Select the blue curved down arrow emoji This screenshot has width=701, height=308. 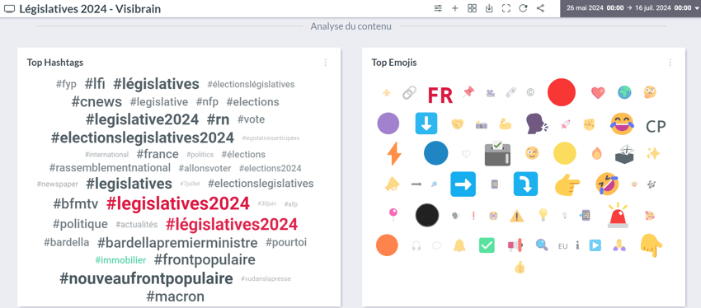526,184
